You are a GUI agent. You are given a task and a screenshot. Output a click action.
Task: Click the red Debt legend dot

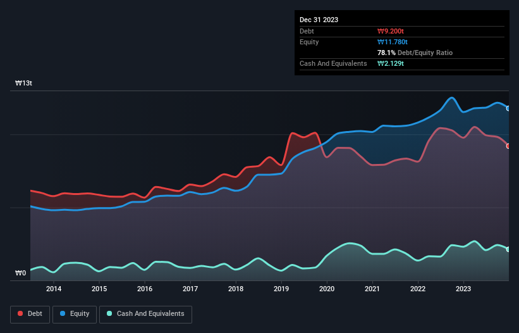coord(20,313)
